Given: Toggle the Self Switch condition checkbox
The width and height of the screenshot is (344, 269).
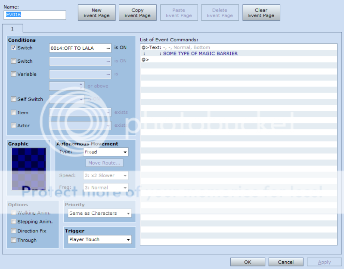Looking at the screenshot, I should (x=14, y=99).
